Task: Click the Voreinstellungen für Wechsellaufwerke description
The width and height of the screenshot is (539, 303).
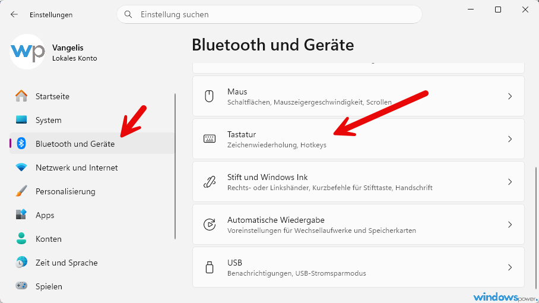Action: click(x=322, y=231)
